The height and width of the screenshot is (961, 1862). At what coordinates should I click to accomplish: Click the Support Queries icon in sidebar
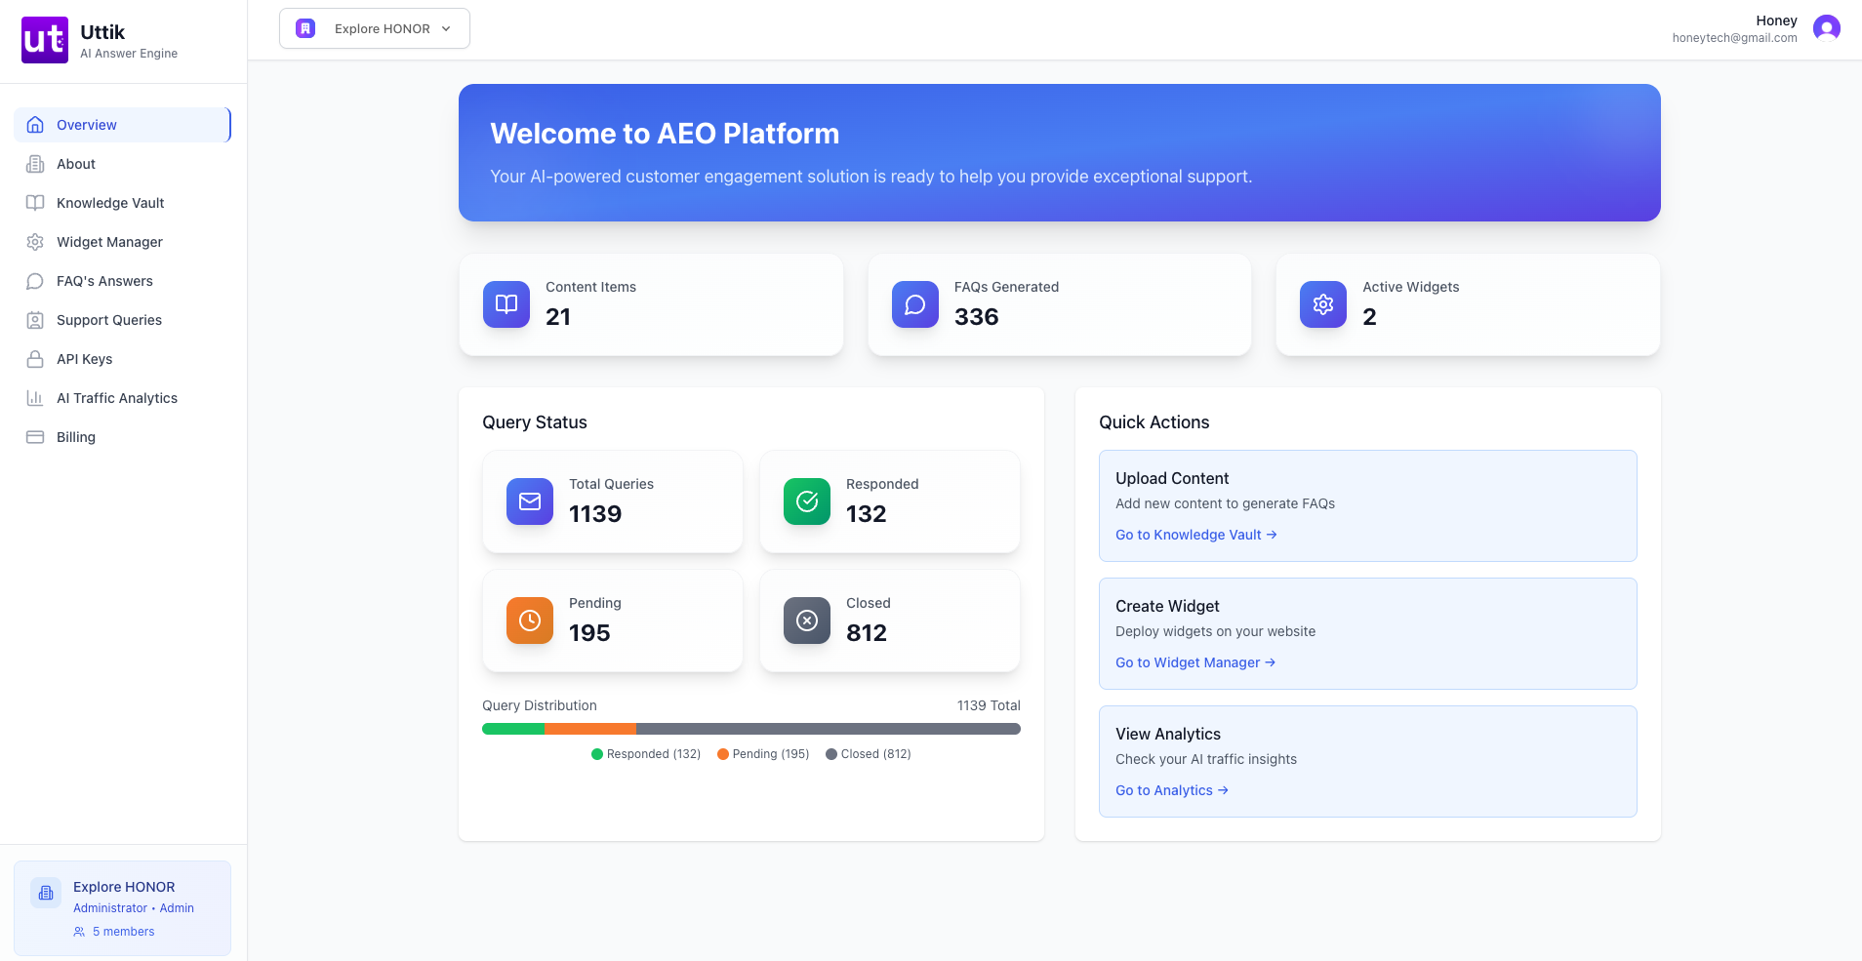point(35,320)
